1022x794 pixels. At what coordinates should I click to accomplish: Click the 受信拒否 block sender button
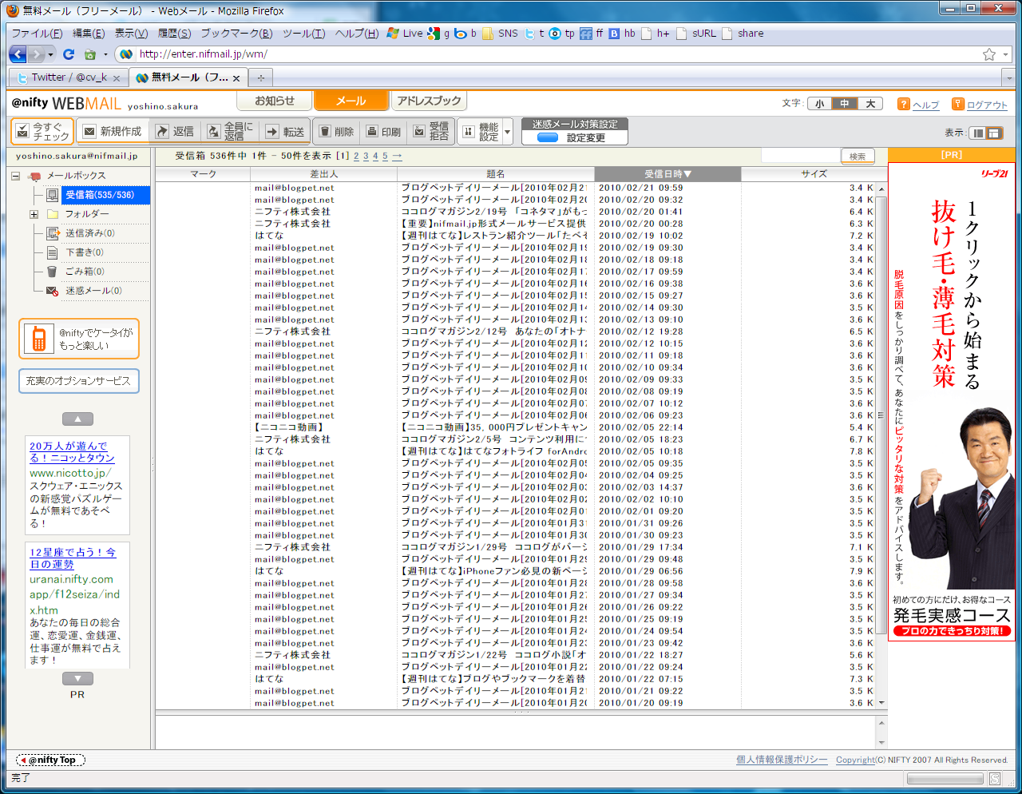point(431,131)
